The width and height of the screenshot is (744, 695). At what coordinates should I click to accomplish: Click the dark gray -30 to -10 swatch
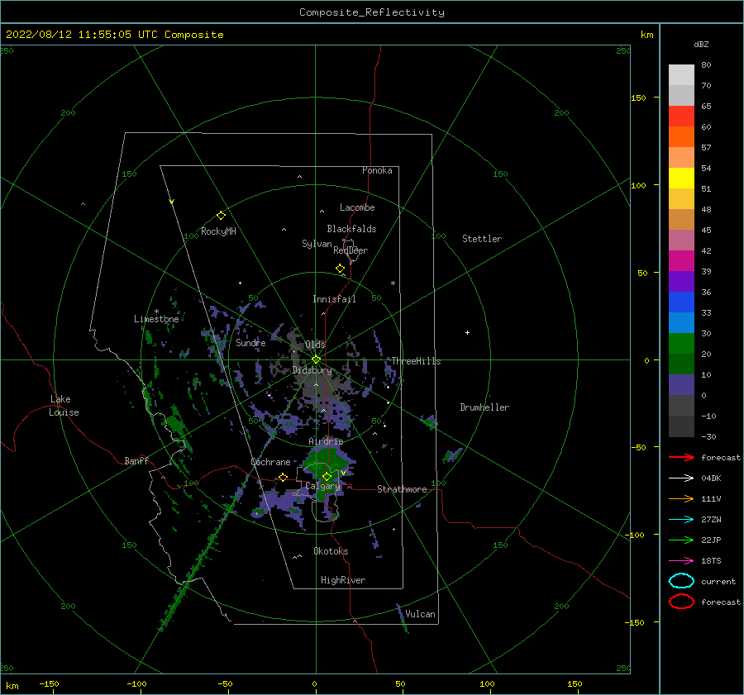(681, 426)
